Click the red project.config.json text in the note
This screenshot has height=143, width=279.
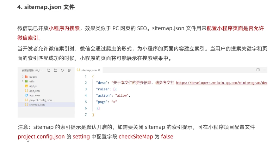(x=41, y=137)
